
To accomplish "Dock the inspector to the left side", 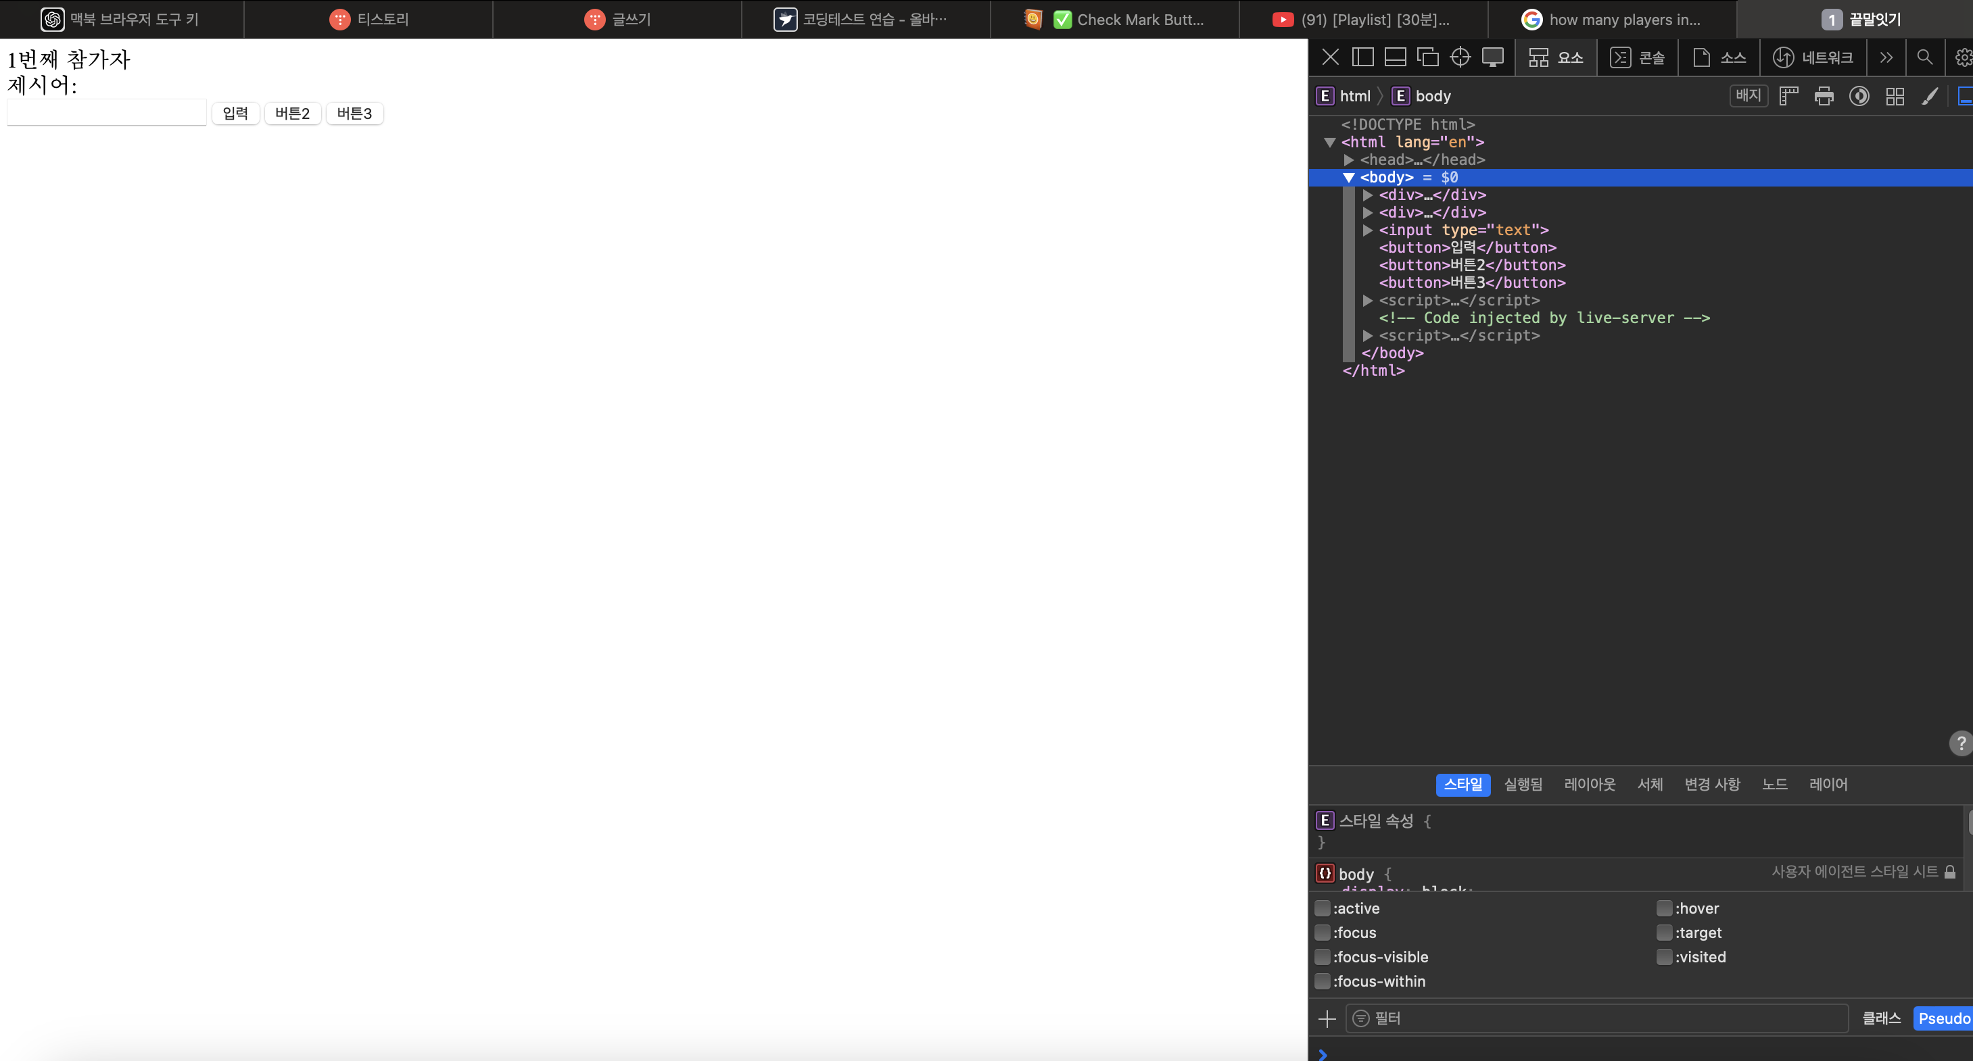I will (x=1362, y=57).
